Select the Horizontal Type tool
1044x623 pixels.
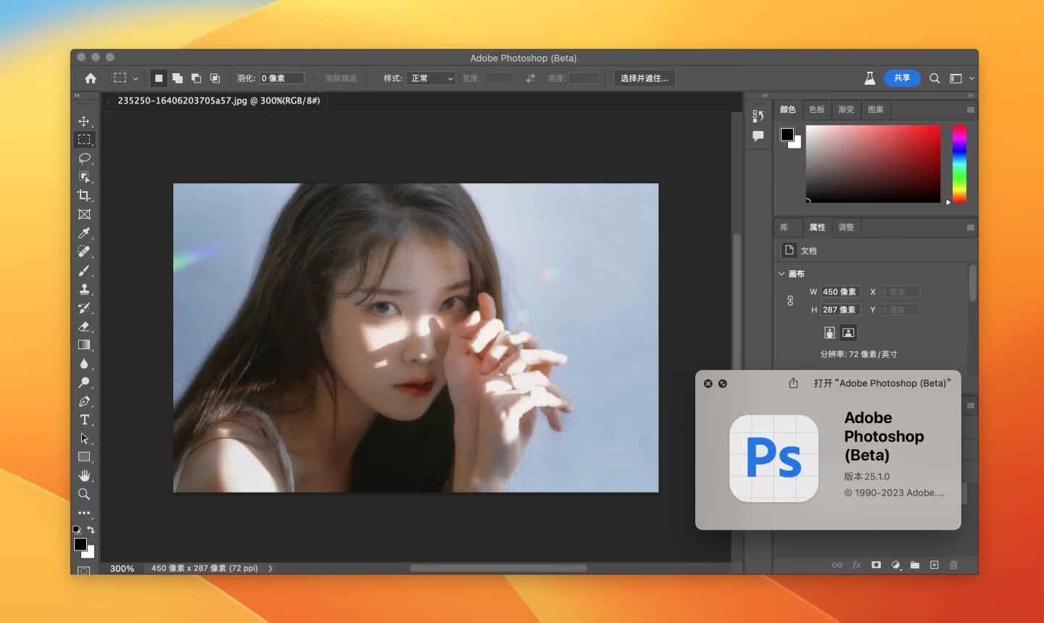[x=84, y=420]
